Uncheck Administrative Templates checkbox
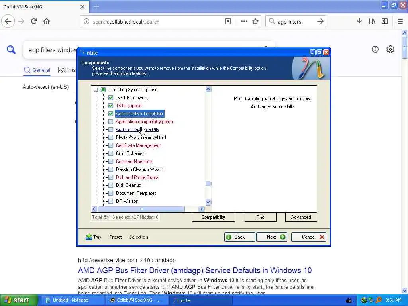Viewport: 408px width, 306px height. pos(111,114)
